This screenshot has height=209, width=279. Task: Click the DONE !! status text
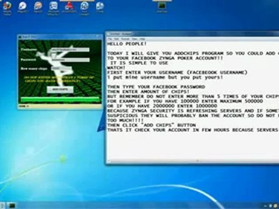[x=24, y=106]
